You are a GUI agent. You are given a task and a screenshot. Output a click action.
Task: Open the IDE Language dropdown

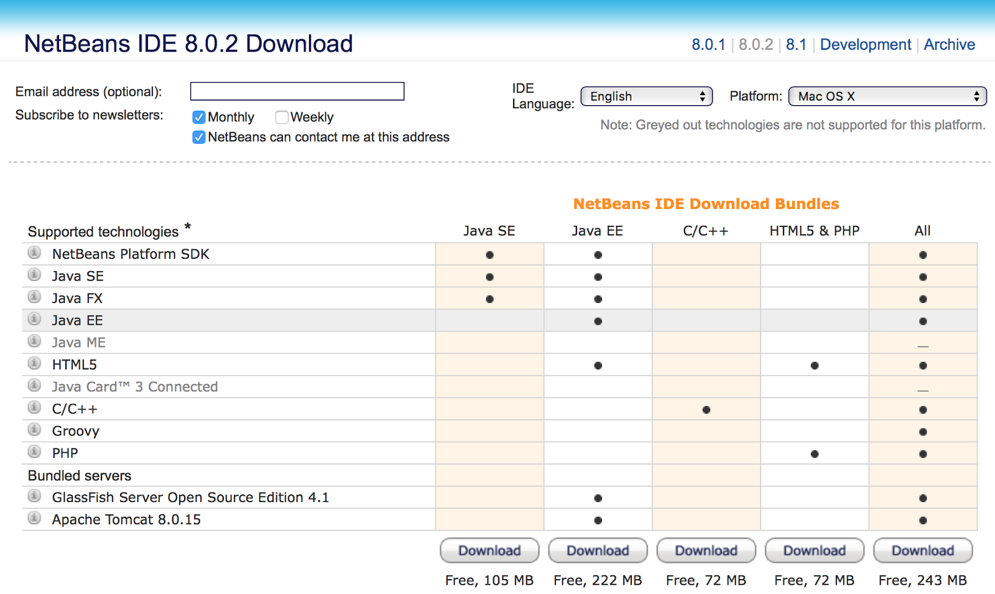(646, 96)
